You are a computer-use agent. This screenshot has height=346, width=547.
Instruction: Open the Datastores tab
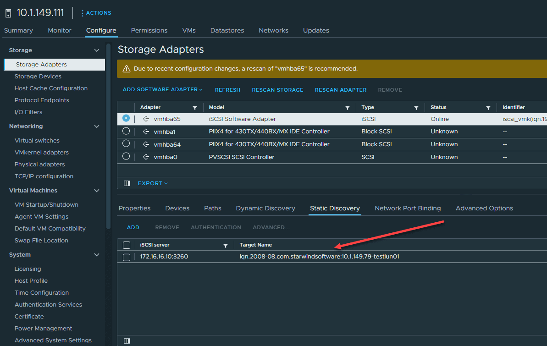(x=227, y=30)
